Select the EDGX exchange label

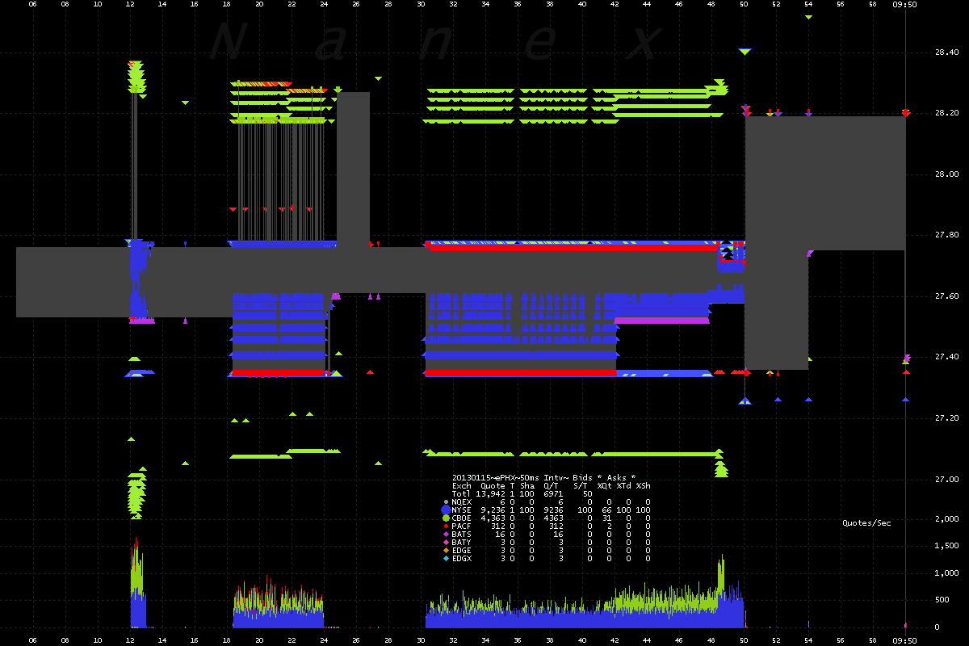[462, 558]
